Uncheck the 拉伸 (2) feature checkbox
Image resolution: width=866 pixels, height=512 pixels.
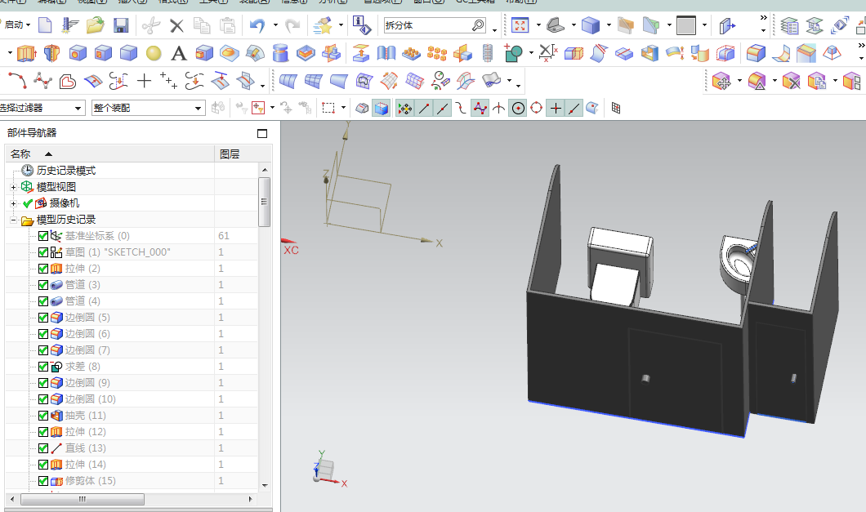pos(43,269)
